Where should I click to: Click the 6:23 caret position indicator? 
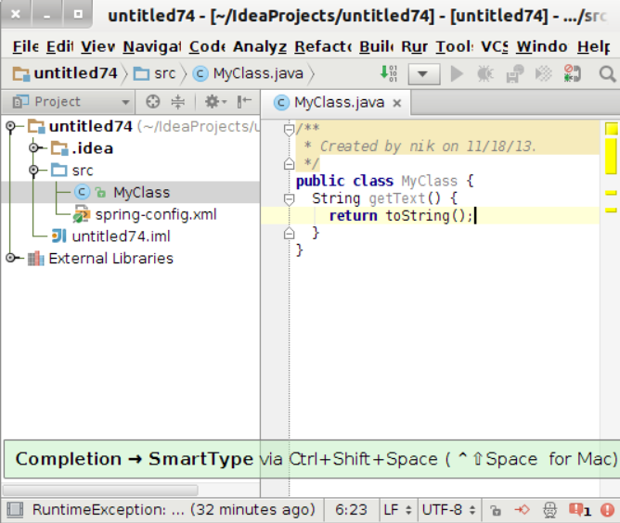point(351,510)
